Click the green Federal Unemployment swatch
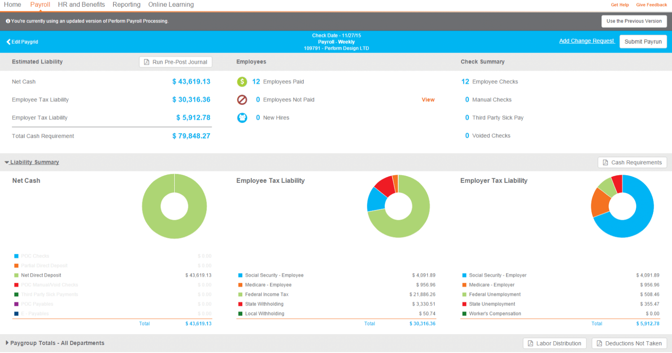The height and width of the screenshot is (353, 672). coord(465,295)
